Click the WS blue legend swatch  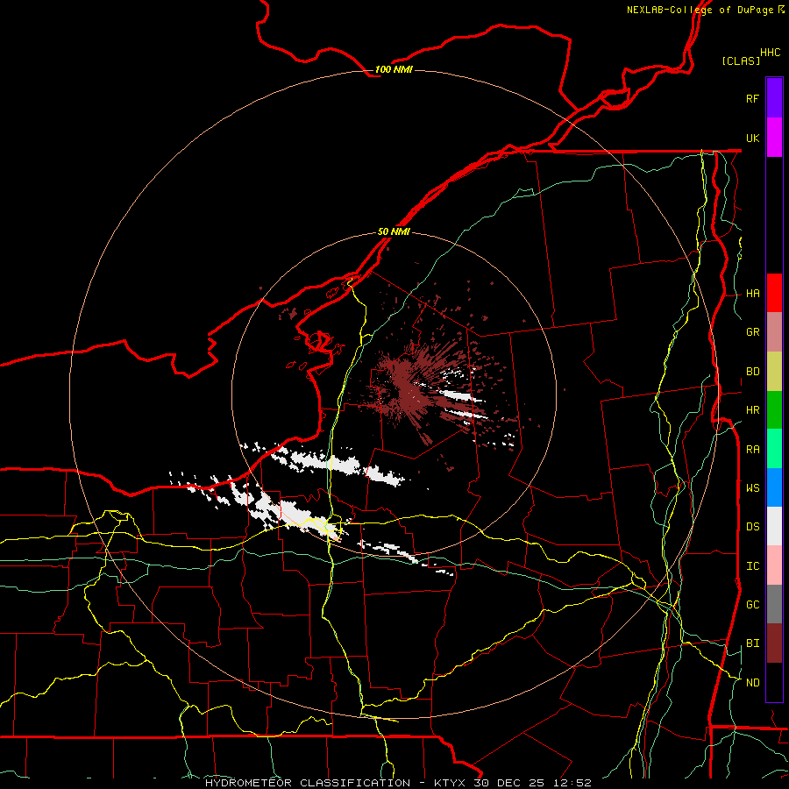[774, 487]
